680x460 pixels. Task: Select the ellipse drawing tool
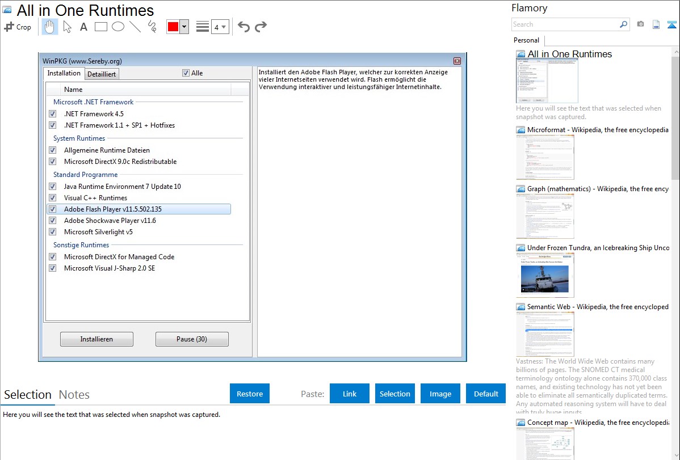coord(118,27)
